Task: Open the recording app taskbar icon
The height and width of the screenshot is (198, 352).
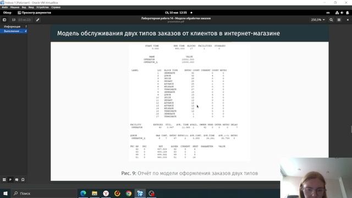Action: click(152, 193)
